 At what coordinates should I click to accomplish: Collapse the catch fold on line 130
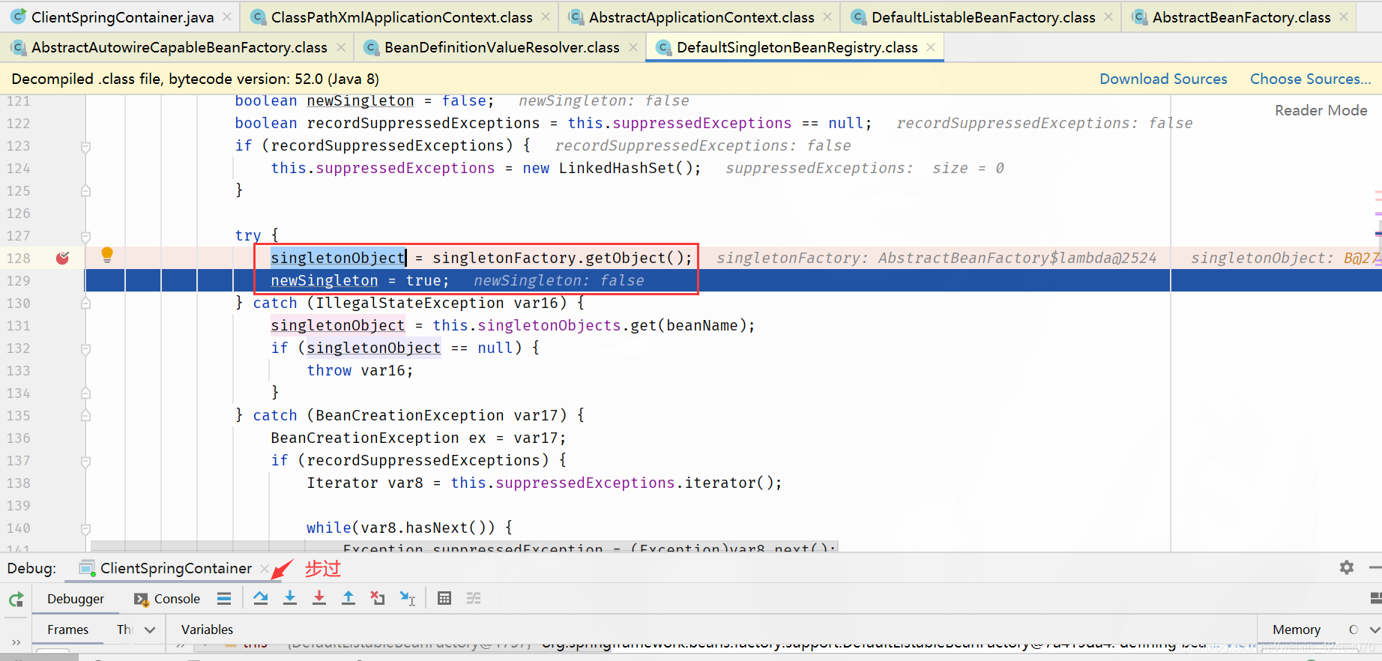click(x=86, y=304)
